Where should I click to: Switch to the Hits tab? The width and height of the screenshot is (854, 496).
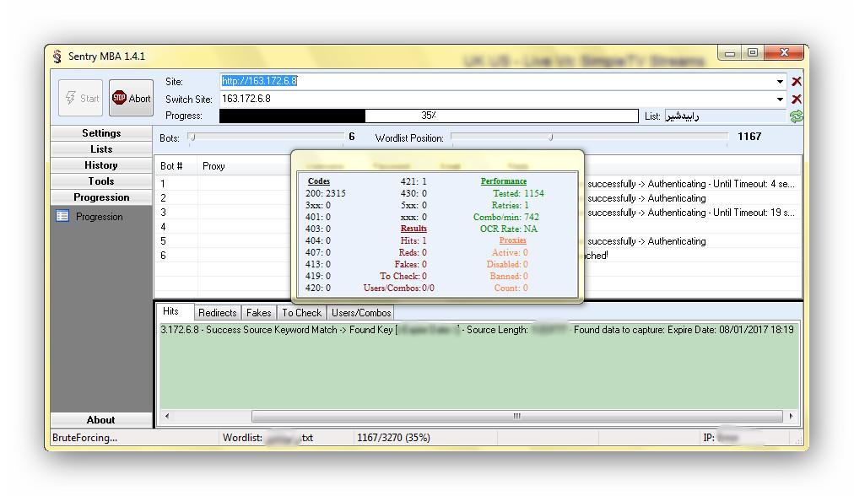(175, 311)
